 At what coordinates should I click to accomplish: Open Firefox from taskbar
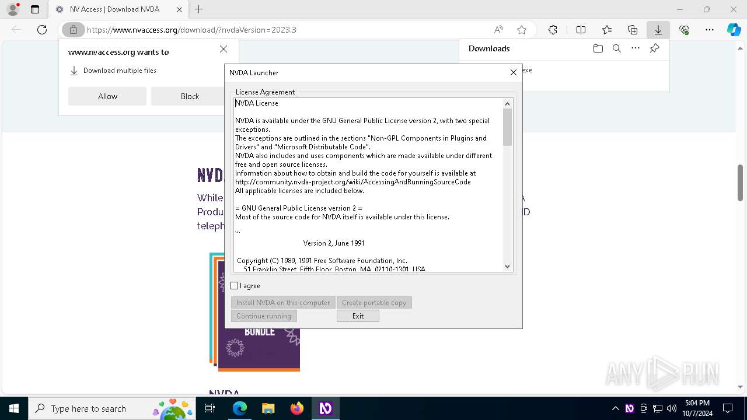click(x=297, y=408)
